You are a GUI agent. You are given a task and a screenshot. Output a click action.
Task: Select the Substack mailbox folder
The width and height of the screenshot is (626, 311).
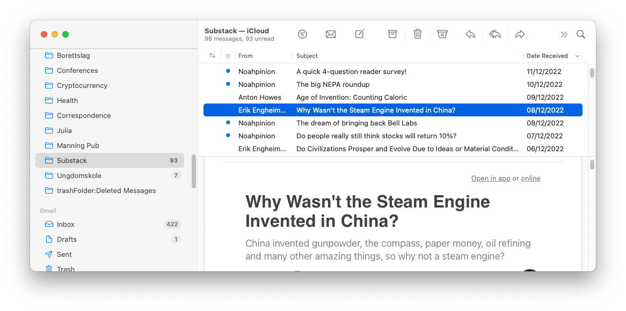(x=110, y=161)
